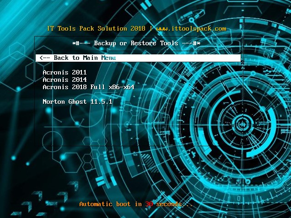
Task: Choose Acronis 2011 boot entry
Action: pos(65,72)
